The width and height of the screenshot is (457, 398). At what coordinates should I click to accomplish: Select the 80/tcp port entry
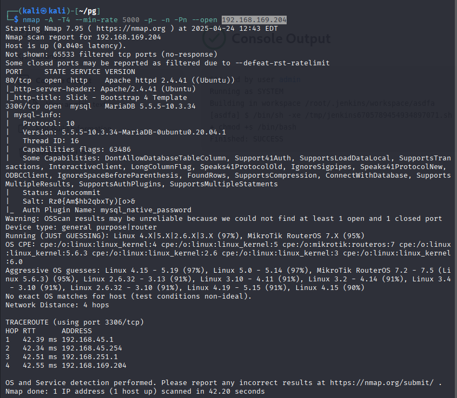(18, 80)
